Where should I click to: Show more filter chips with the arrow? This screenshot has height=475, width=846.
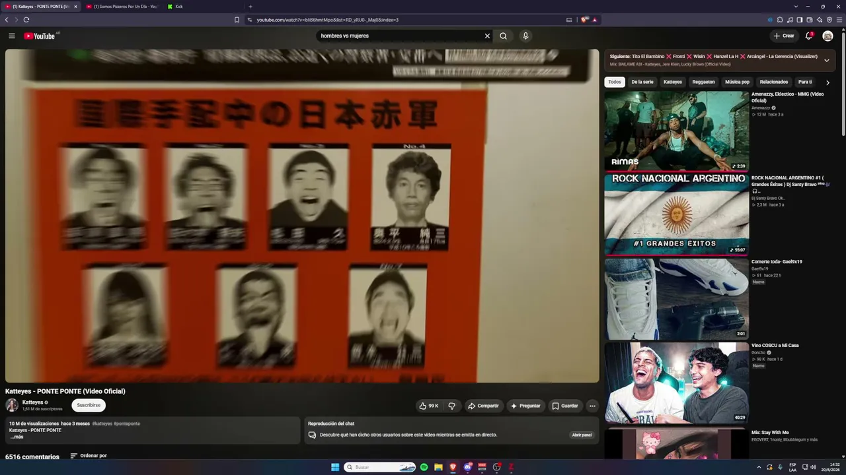pyautogui.click(x=827, y=82)
